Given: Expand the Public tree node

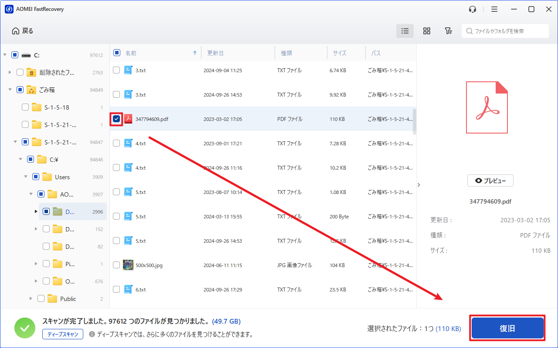Looking at the screenshot, I should click(x=31, y=299).
